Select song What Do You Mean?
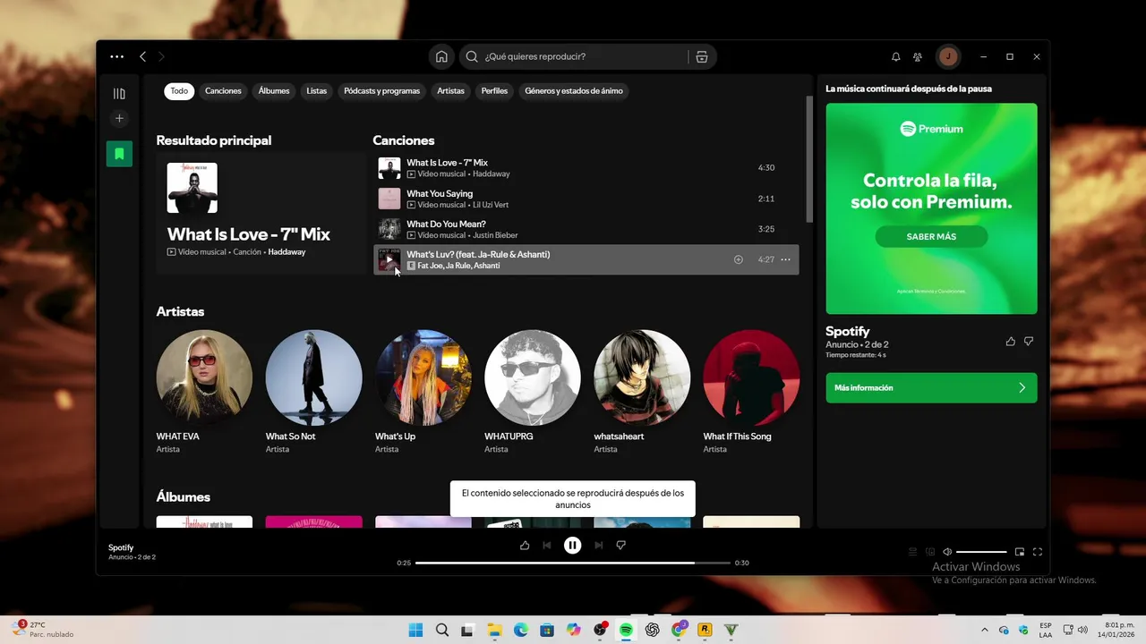 586,229
